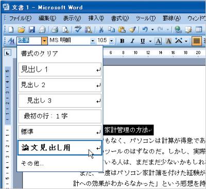Viewport: 206px width, 189px height.
Task: Click the 12 mark on the horizontal ruler
Action: [148, 53]
